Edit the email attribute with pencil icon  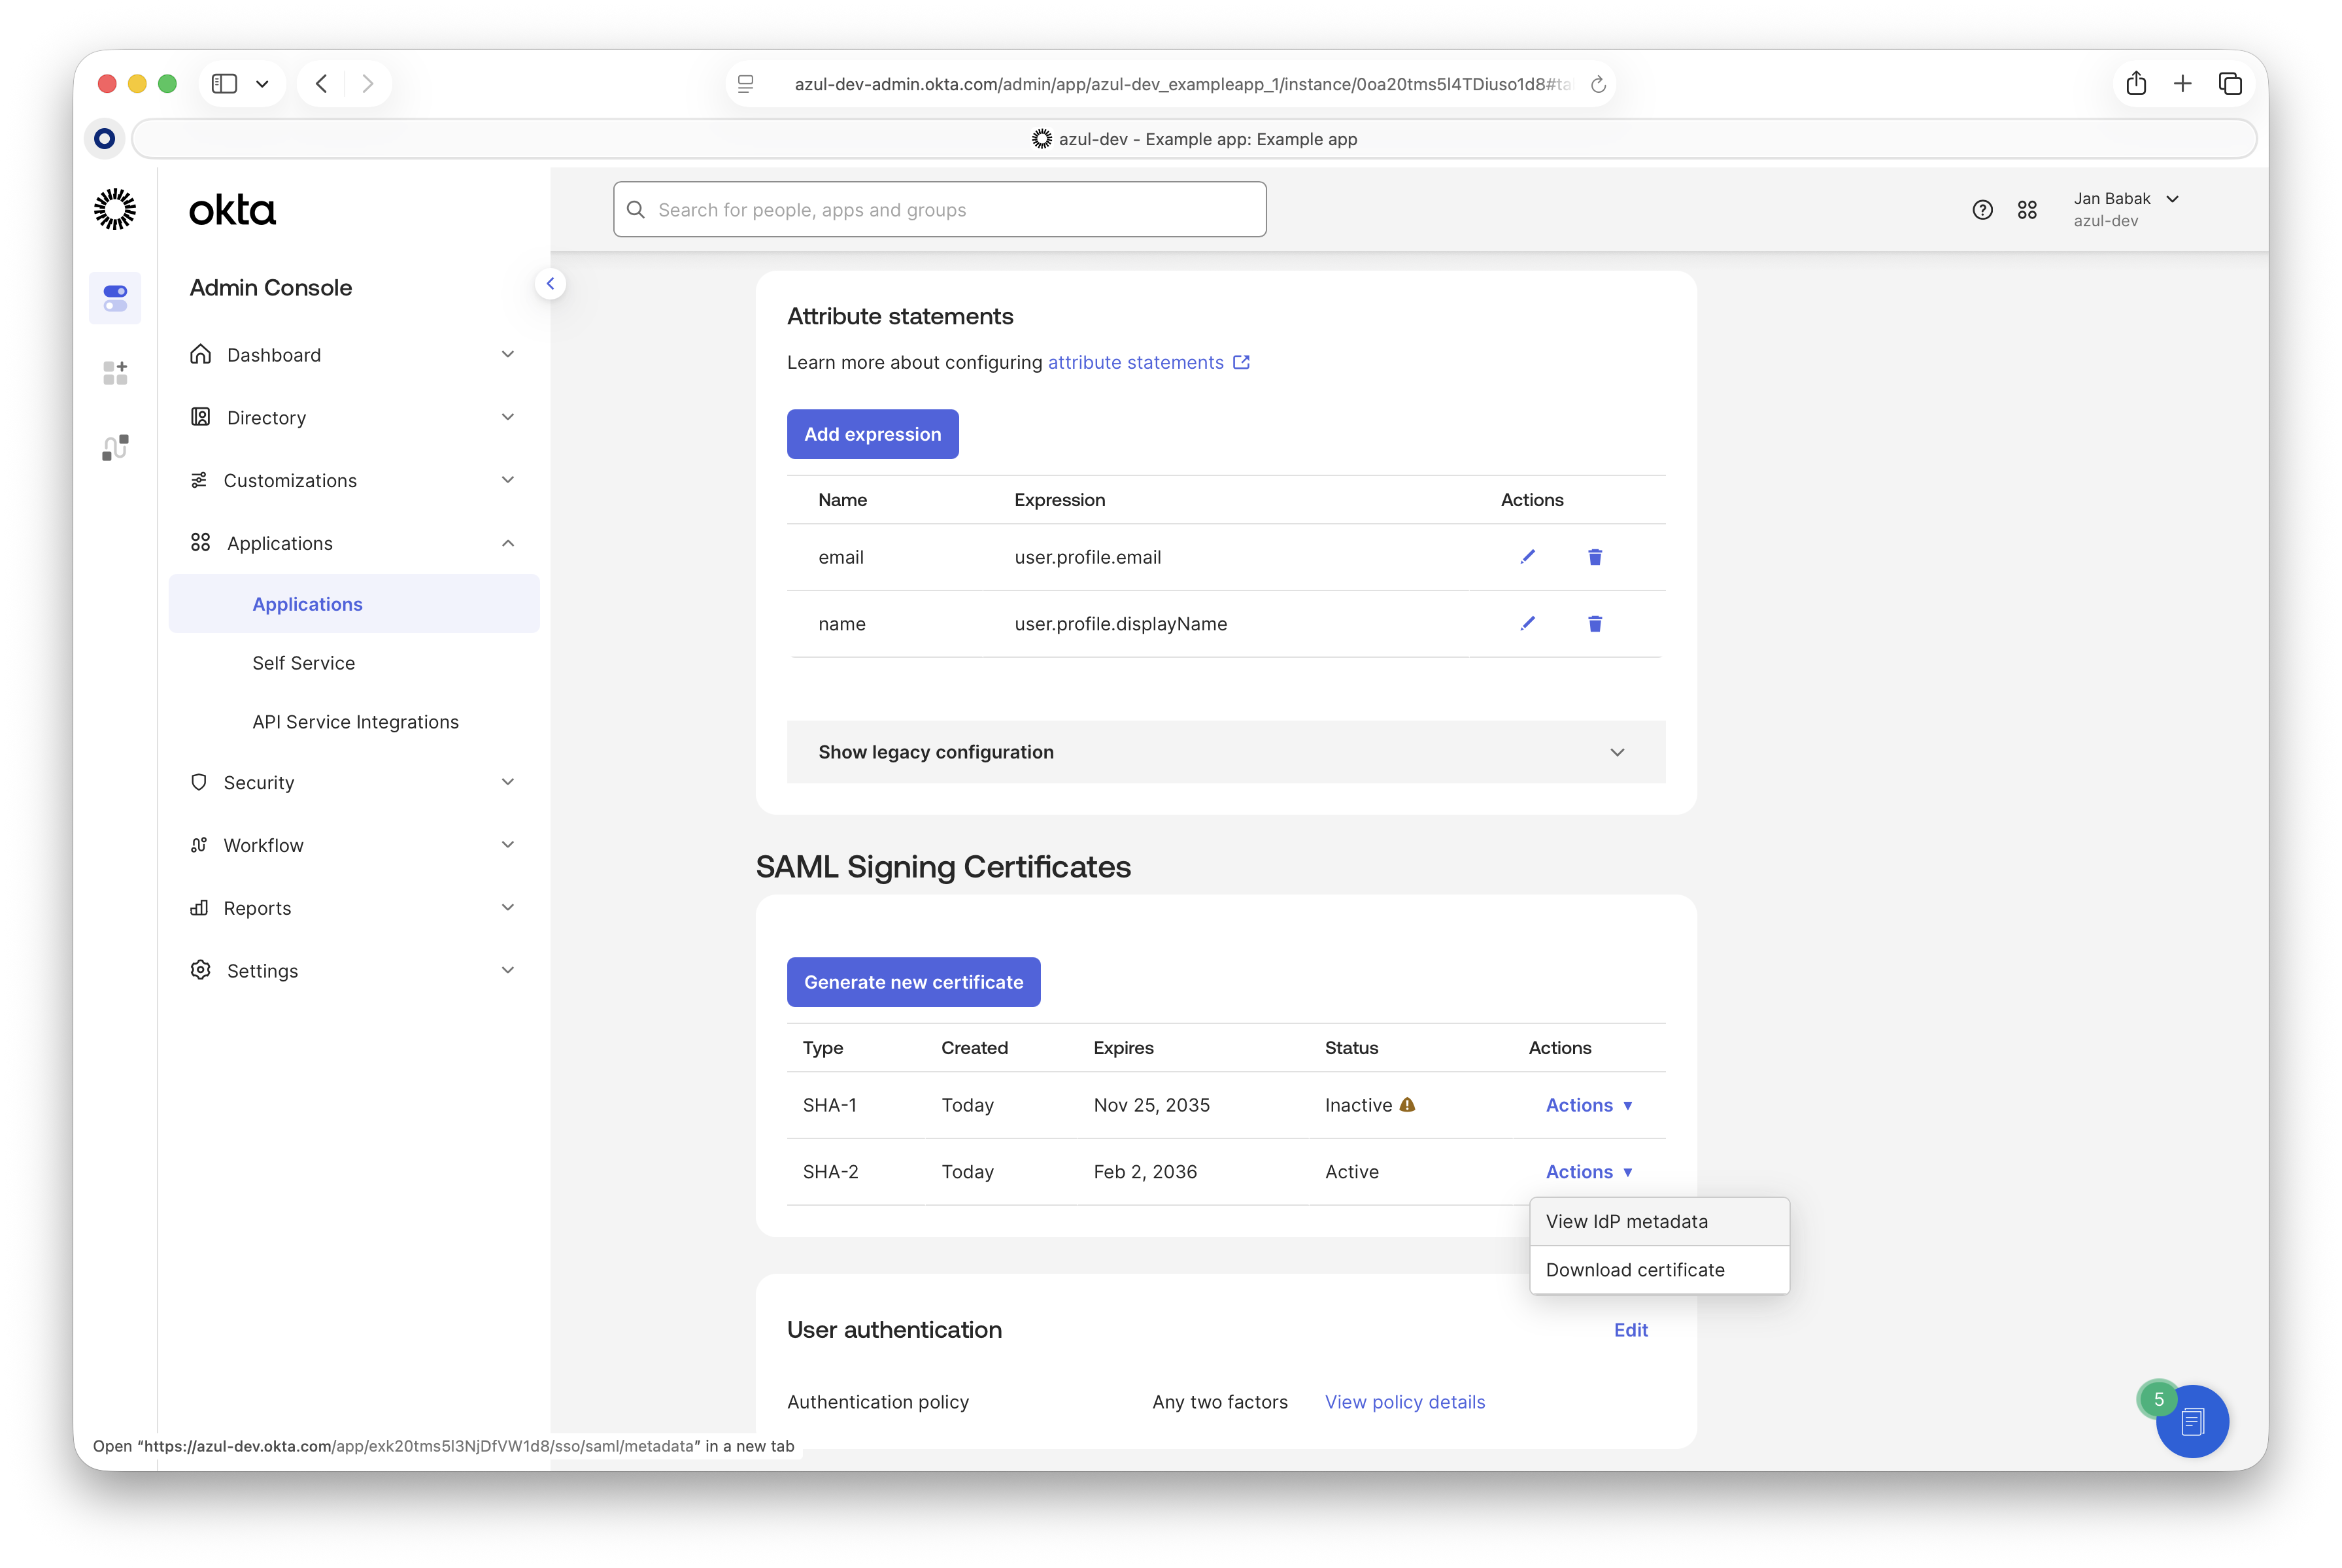click(x=1527, y=557)
